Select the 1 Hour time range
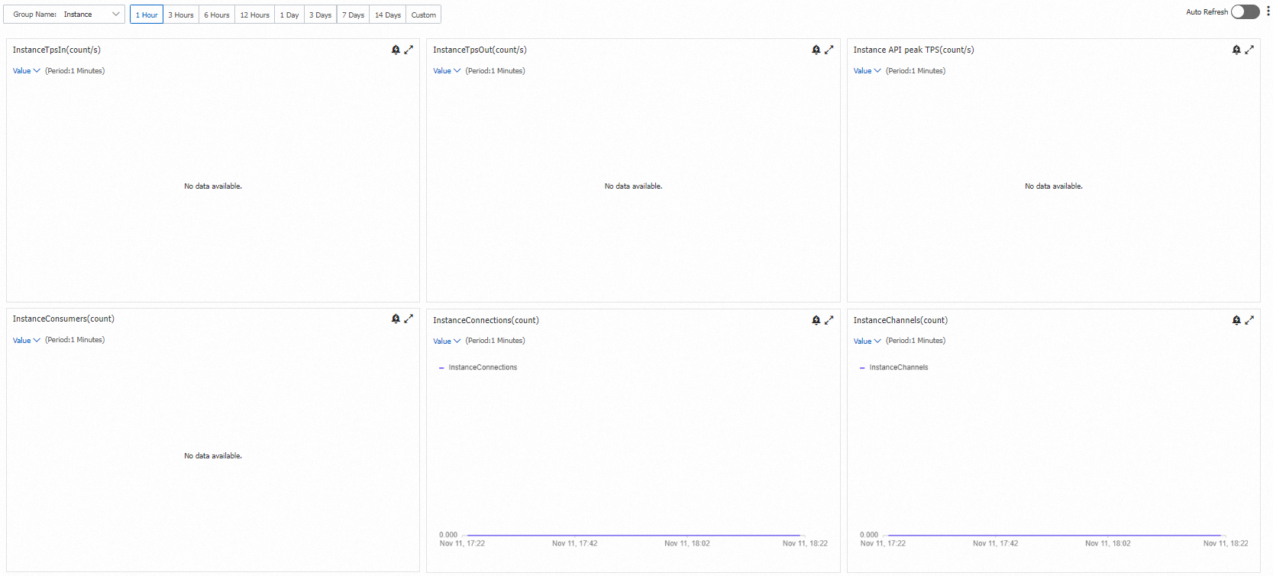This screenshot has width=1273, height=576. pyautogui.click(x=147, y=15)
